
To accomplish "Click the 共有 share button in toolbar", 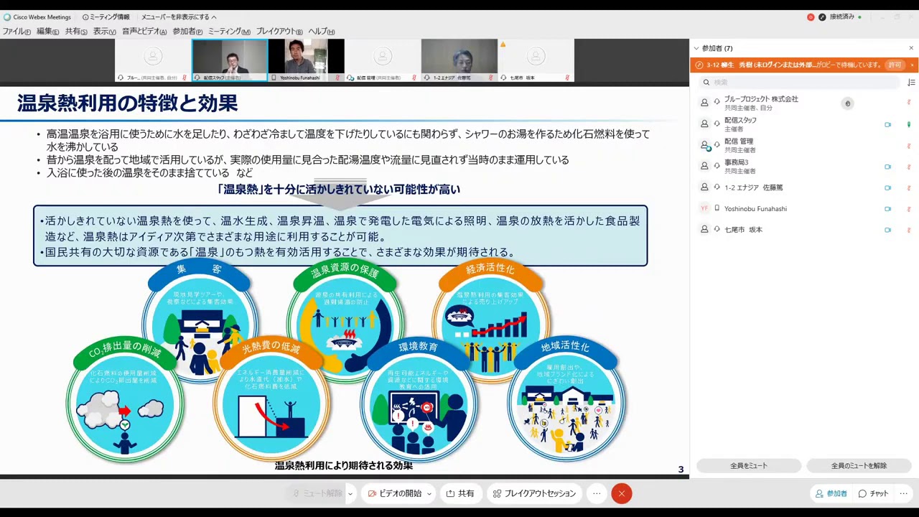I will point(460,493).
